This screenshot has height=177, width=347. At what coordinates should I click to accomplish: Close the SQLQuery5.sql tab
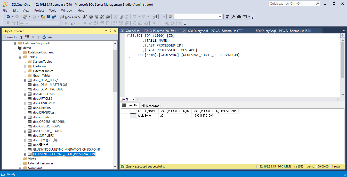click(x=184, y=31)
